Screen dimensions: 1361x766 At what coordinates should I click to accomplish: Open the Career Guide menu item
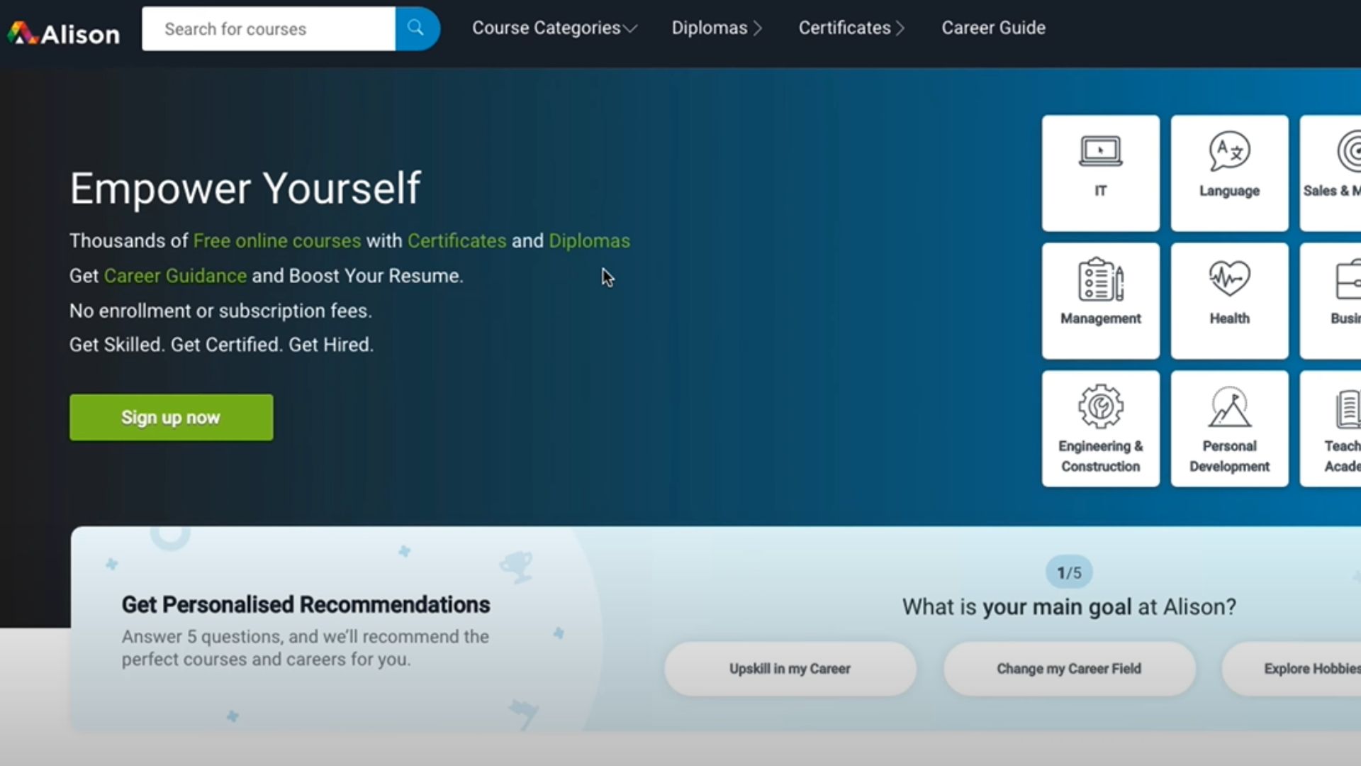(x=993, y=28)
